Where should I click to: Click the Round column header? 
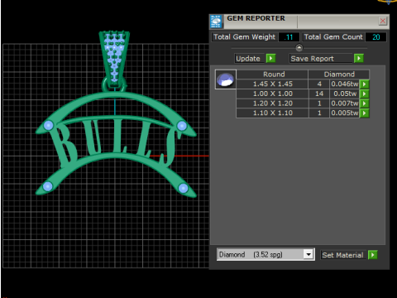coord(272,74)
